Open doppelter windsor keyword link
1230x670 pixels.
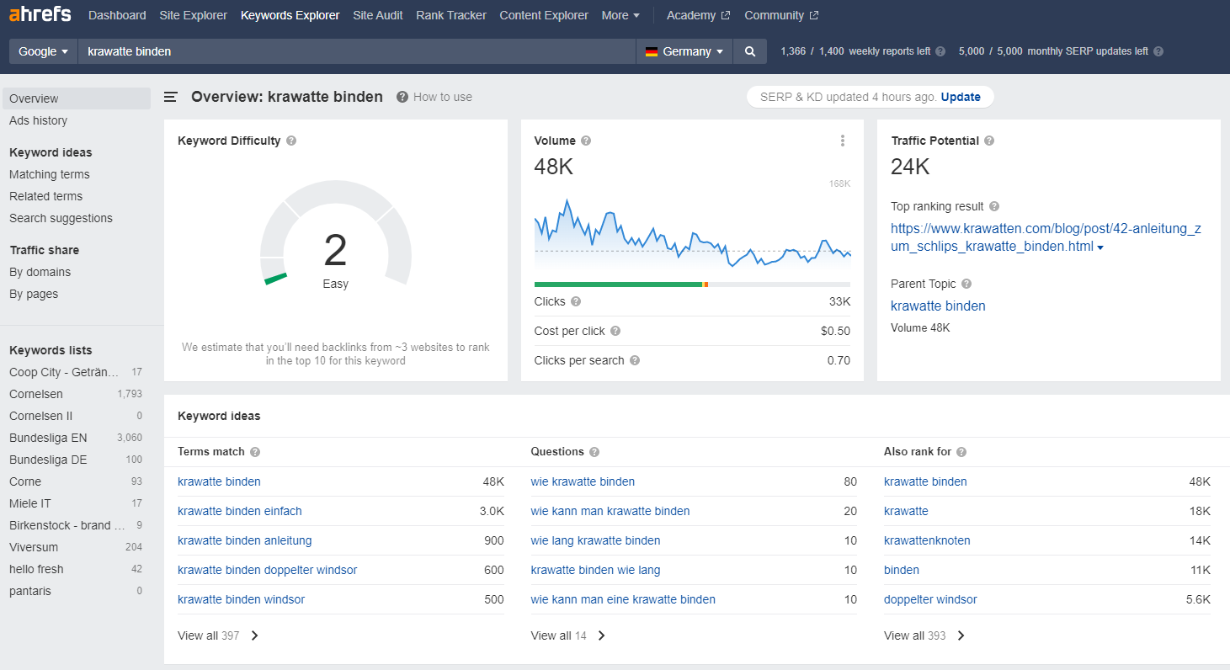pos(930,599)
